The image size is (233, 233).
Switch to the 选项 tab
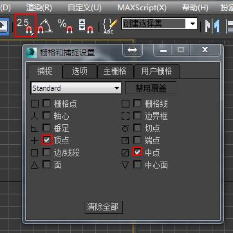pos(80,71)
